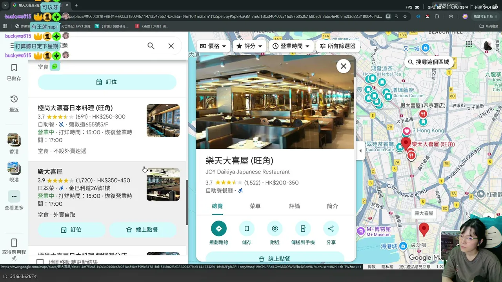Click 線上點餐 for the 殿大喜屋 listing
502x282 pixels.
tap(143, 230)
